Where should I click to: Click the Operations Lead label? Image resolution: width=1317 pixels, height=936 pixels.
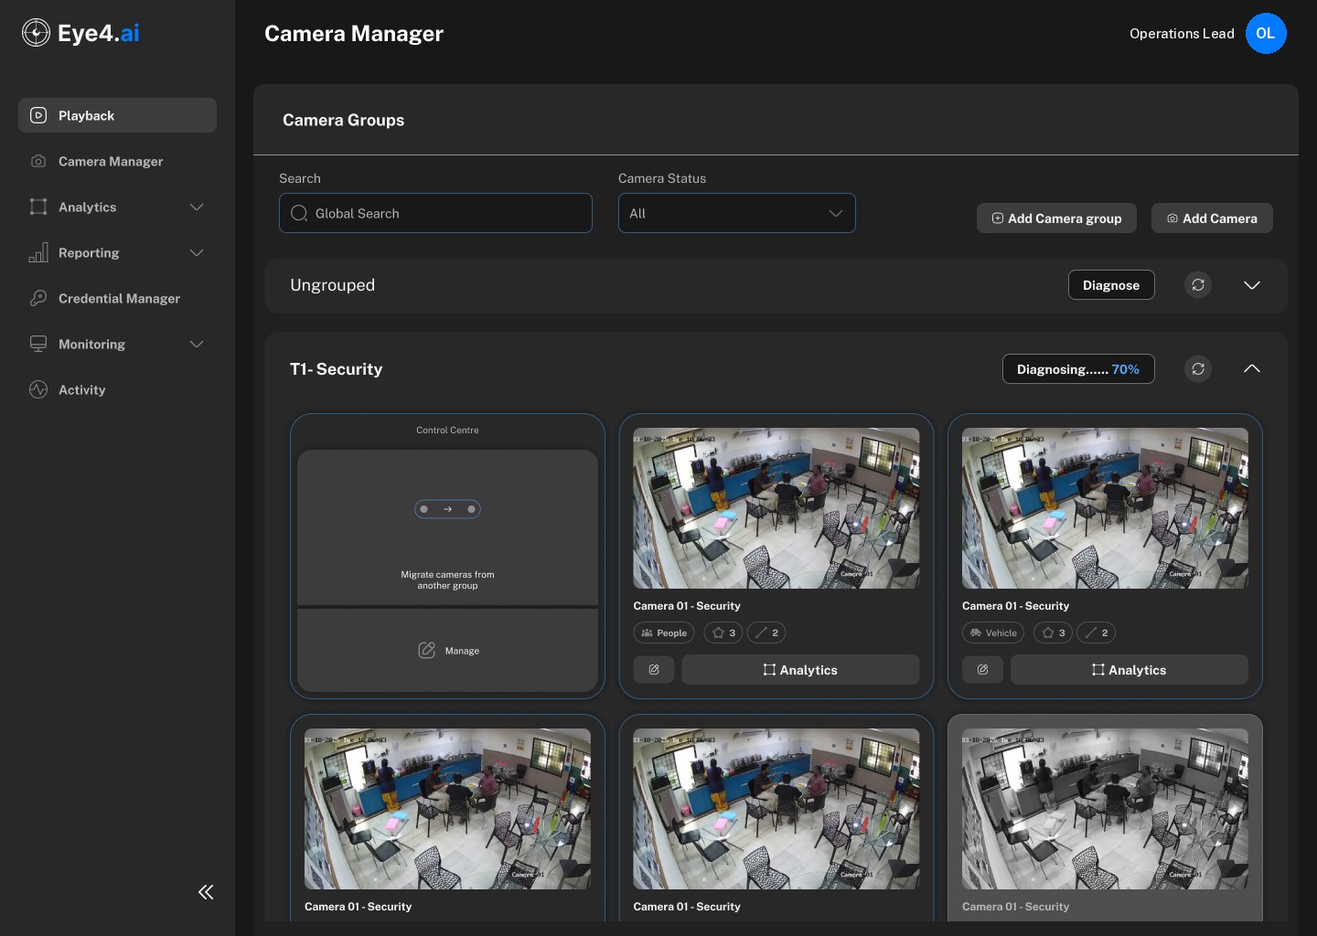point(1182,34)
